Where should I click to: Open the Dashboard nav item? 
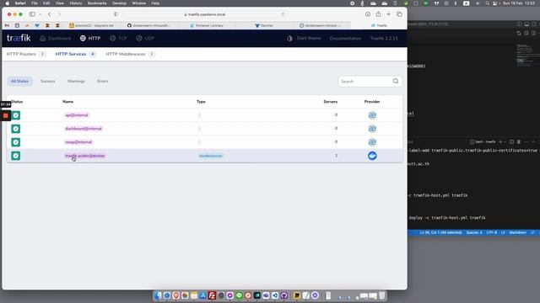pyautogui.click(x=55, y=39)
